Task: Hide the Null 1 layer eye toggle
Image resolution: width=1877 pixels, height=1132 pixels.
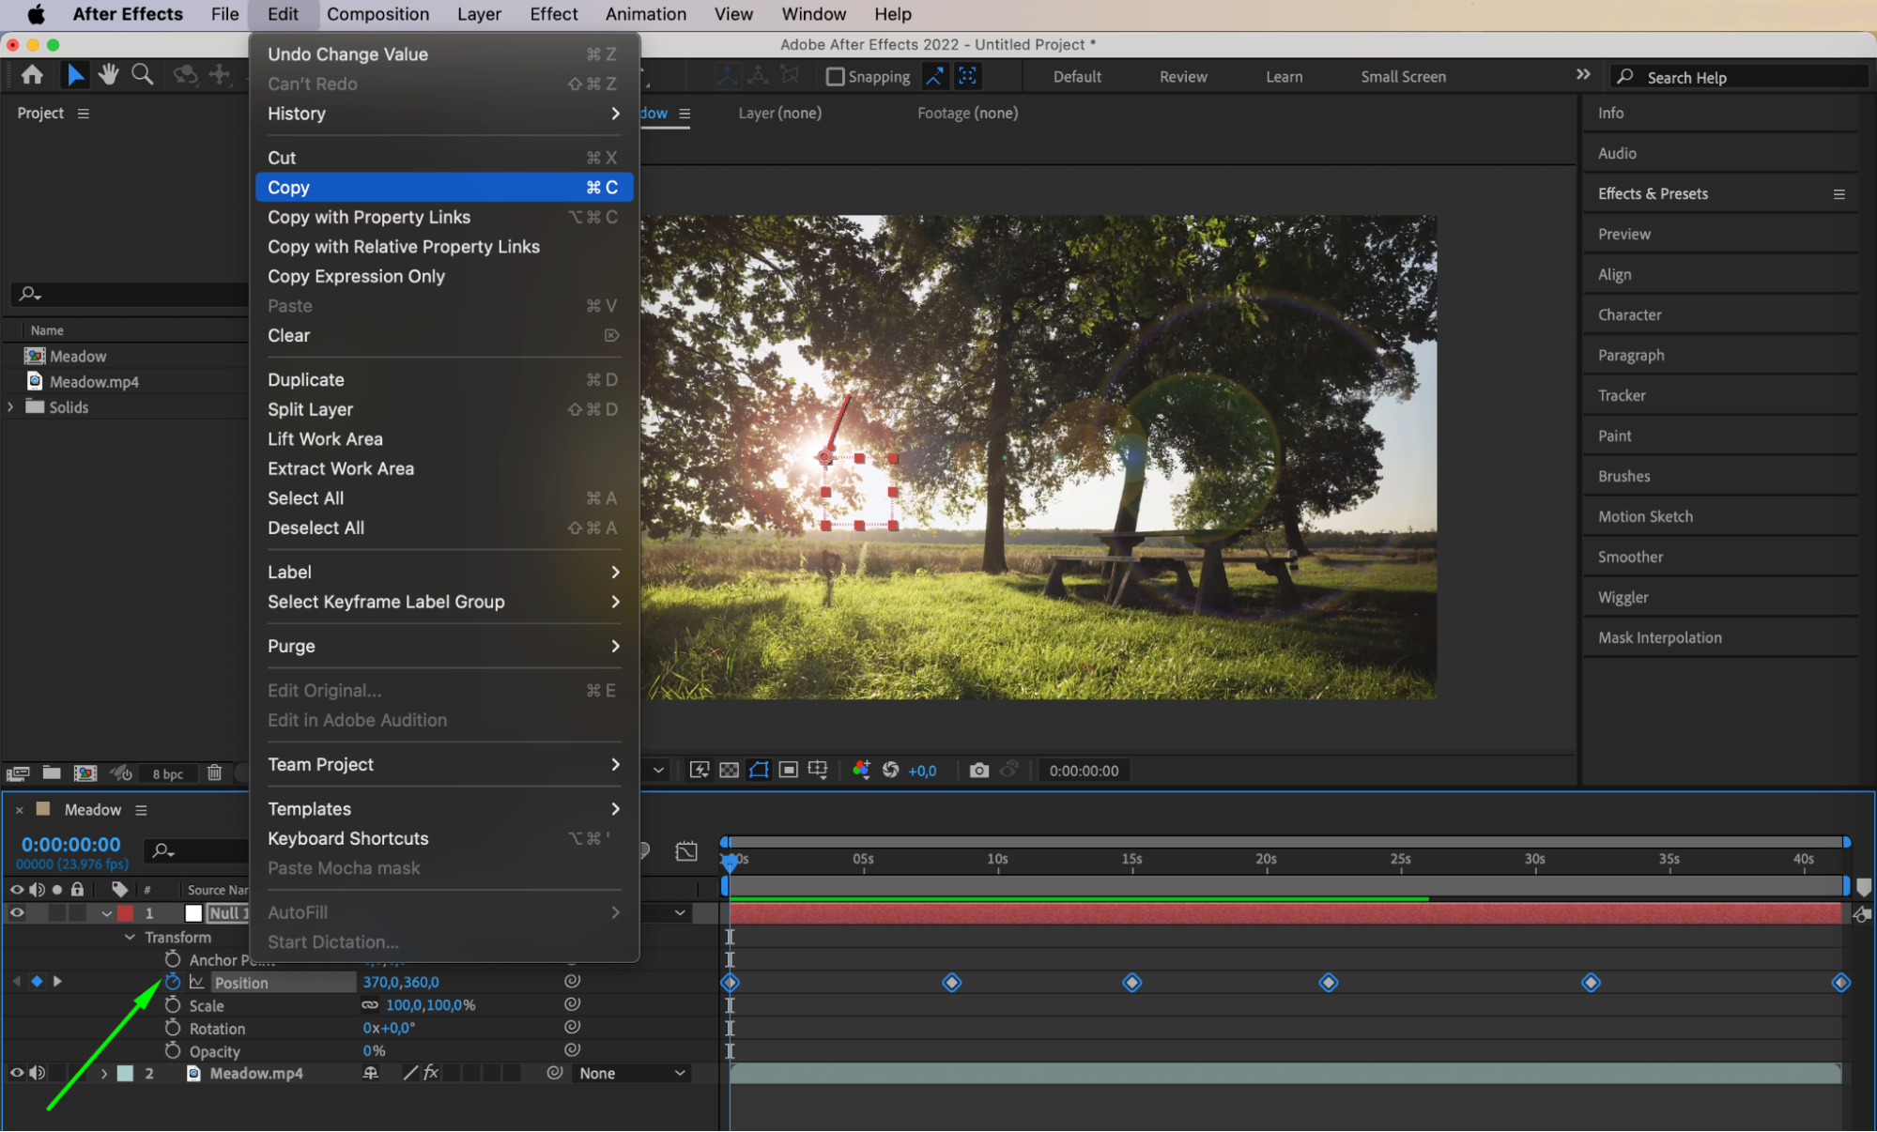Action: (x=17, y=912)
